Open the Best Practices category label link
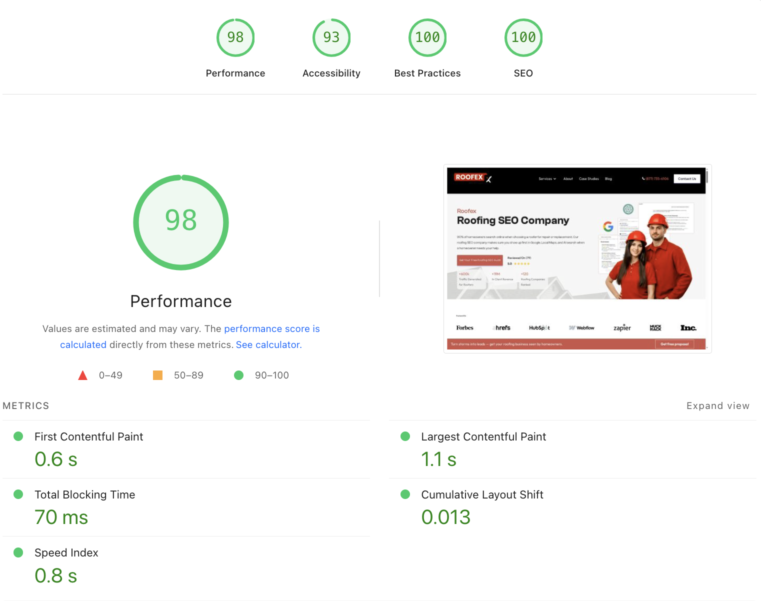The image size is (761, 601). (427, 73)
